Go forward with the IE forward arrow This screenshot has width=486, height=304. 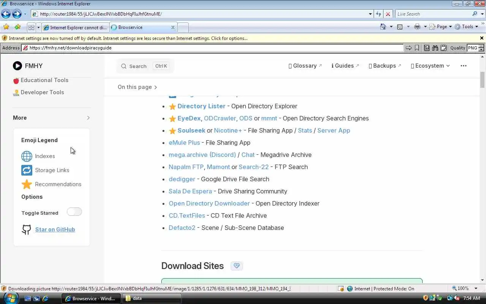click(17, 14)
